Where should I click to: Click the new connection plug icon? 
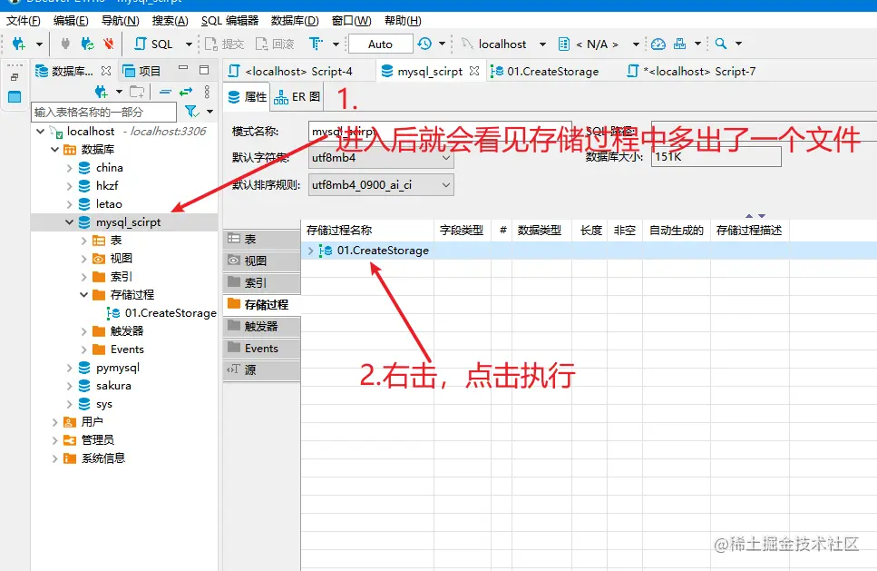[x=18, y=44]
